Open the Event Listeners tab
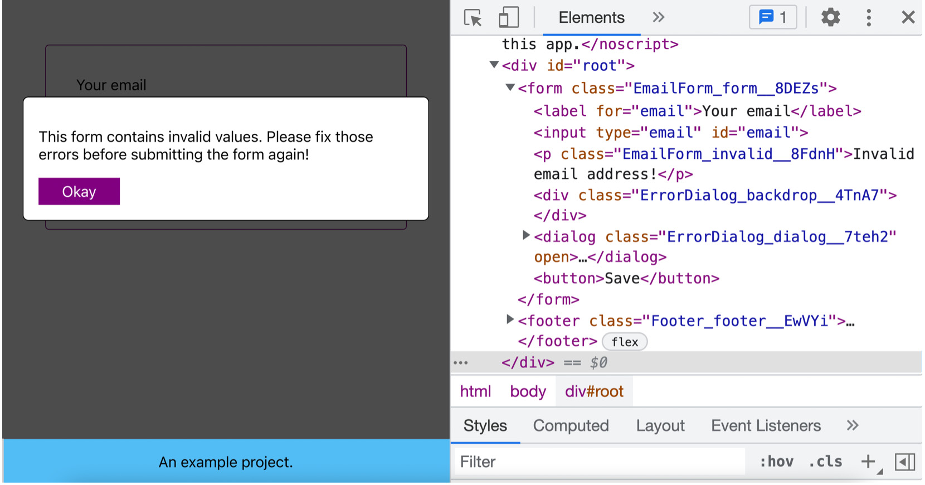This screenshot has height=485, width=925. pyautogui.click(x=766, y=426)
